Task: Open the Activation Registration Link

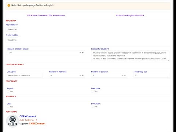Action: pos(130,15)
